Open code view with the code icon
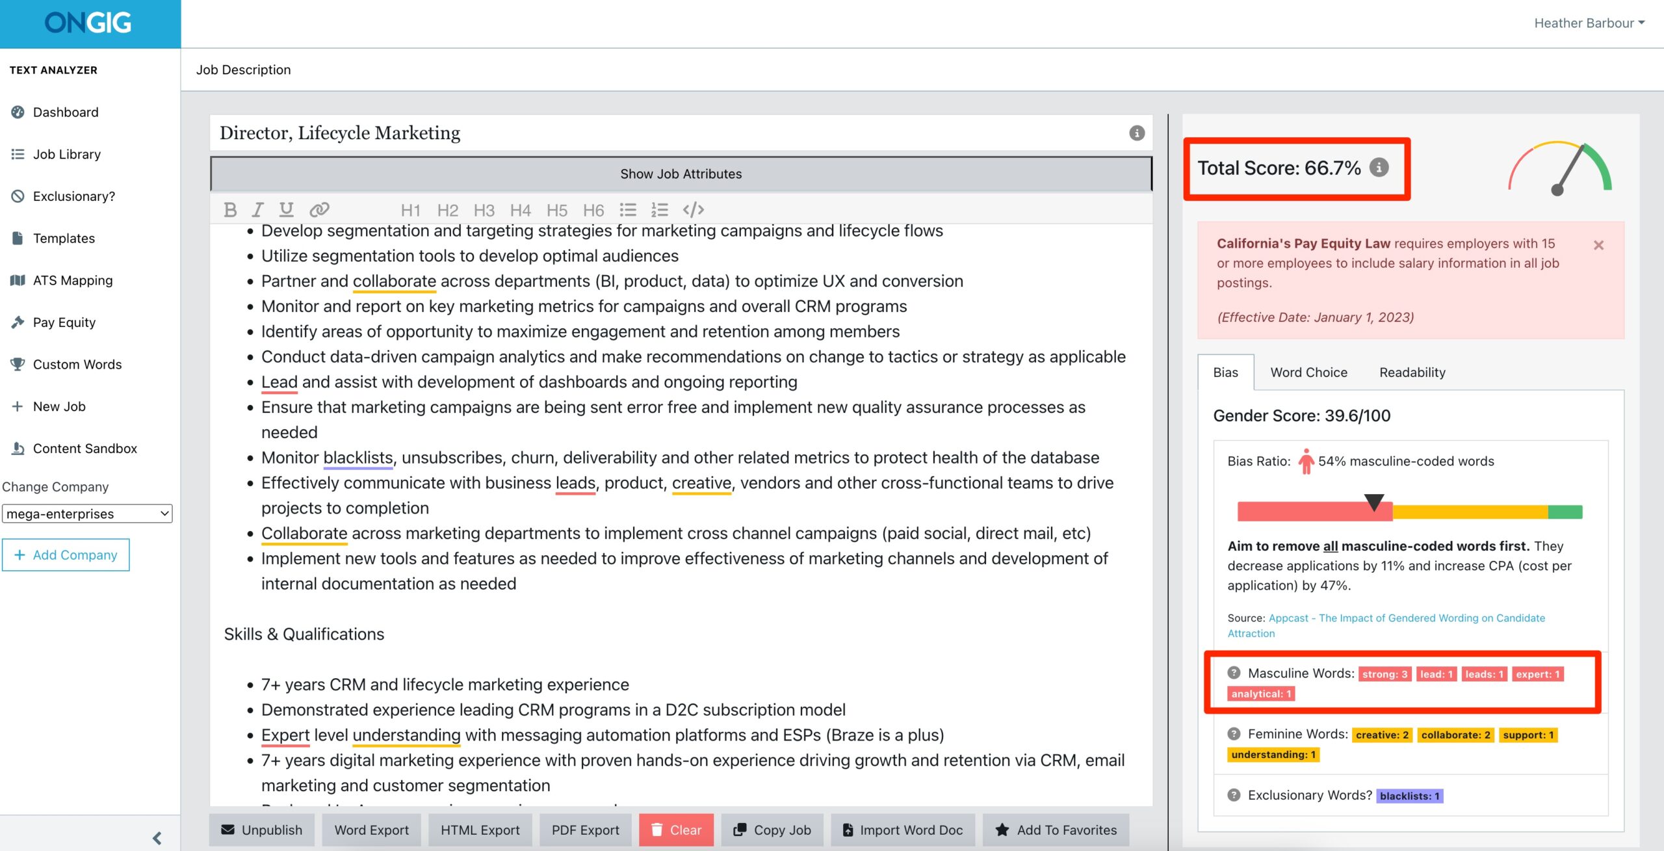Image resolution: width=1664 pixels, height=851 pixels. [x=694, y=209]
